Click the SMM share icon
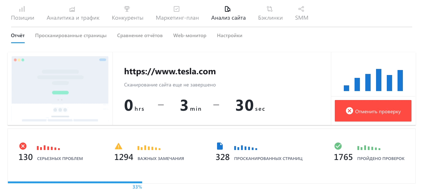This screenshot has height=195, width=424. coord(301,9)
